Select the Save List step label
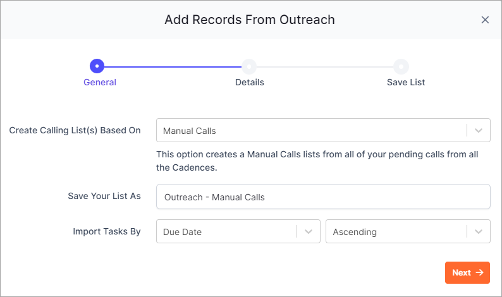The height and width of the screenshot is (297, 502). pyautogui.click(x=406, y=82)
